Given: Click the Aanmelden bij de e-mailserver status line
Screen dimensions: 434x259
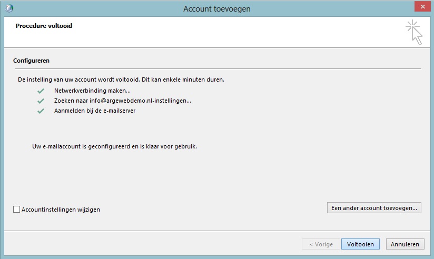Looking at the screenshot, I should coord(95,111).
